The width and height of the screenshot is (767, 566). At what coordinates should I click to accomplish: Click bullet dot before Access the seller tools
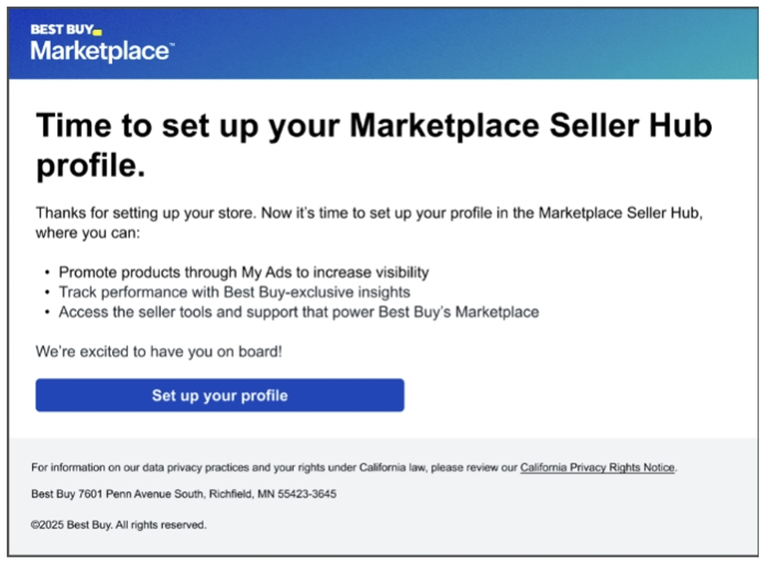pyautogui.click(x=48, y=313)
